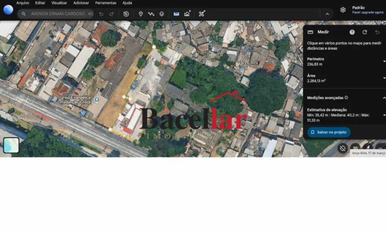Click Igreja Evangélica Redenção Cristã map marker

[x=97, y=100]
